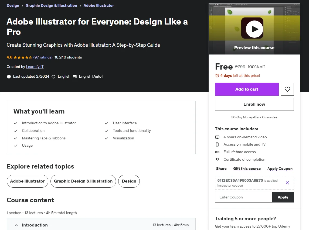Viewport: 309px width, 230px height.
Task: Focus the Enter Coupon field
Action: click(244, 197)
